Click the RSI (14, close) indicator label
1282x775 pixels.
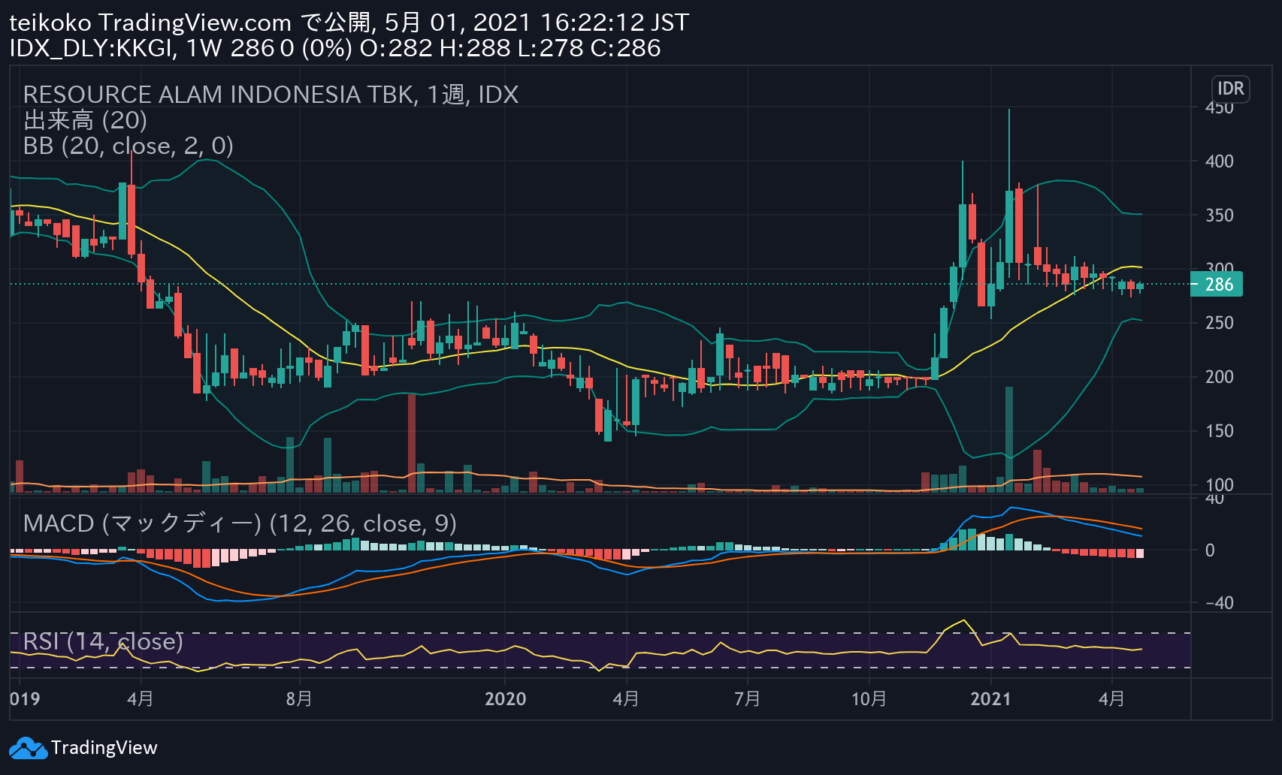[103, 641]
